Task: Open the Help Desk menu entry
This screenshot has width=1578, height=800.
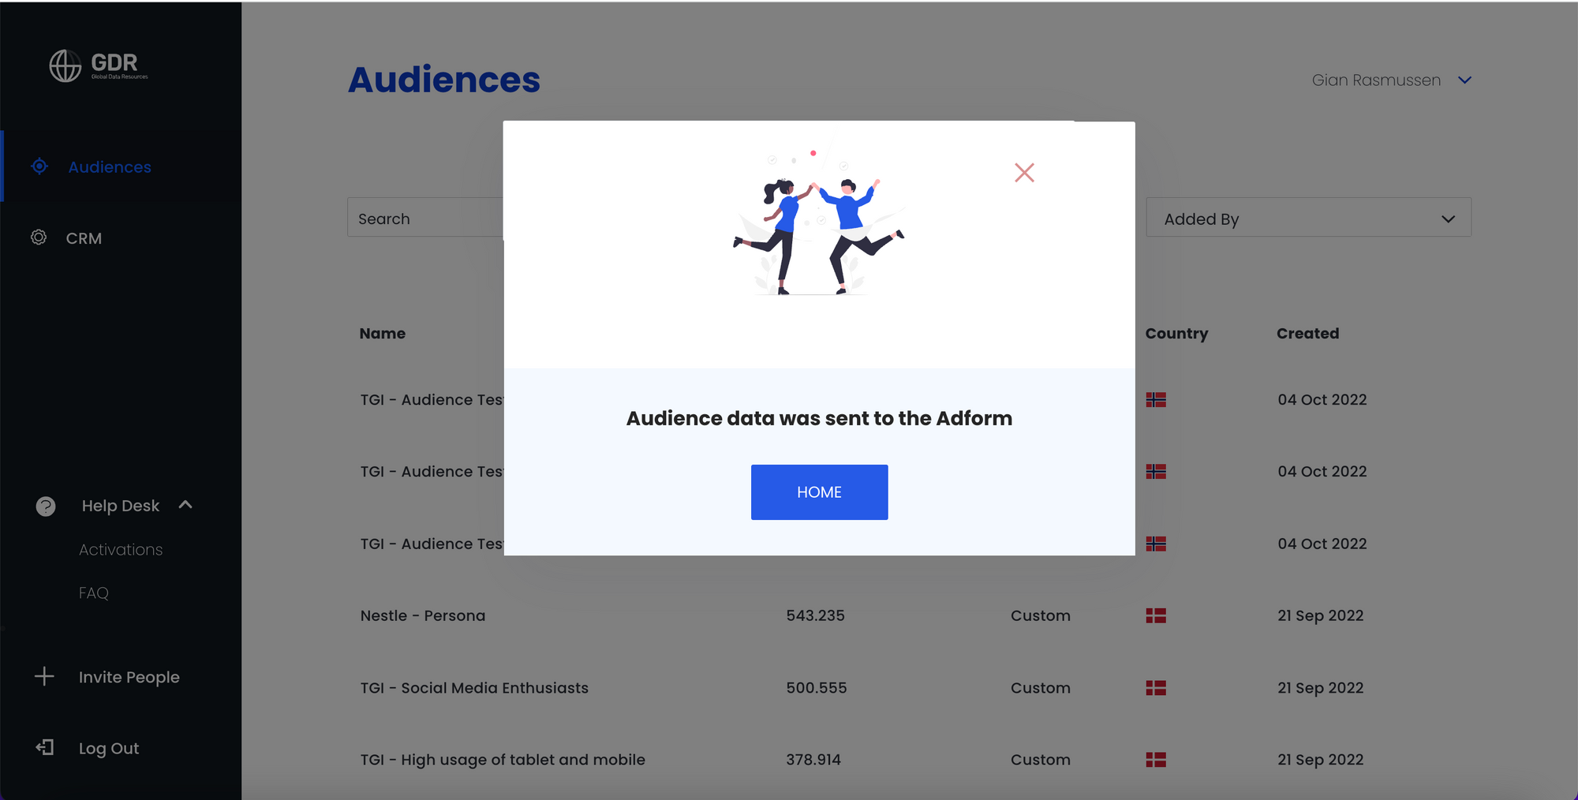Action: pyautogui.click(x=121, y=506)
